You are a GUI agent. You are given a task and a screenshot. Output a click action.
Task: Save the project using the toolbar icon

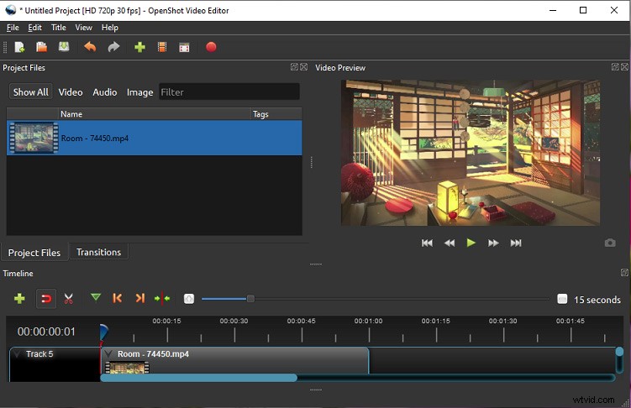click(x=64, y=47)
